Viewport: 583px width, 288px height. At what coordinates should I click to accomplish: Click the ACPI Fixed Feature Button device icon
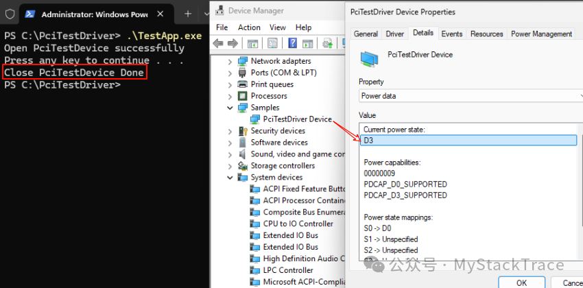click(x=255, y=189)
